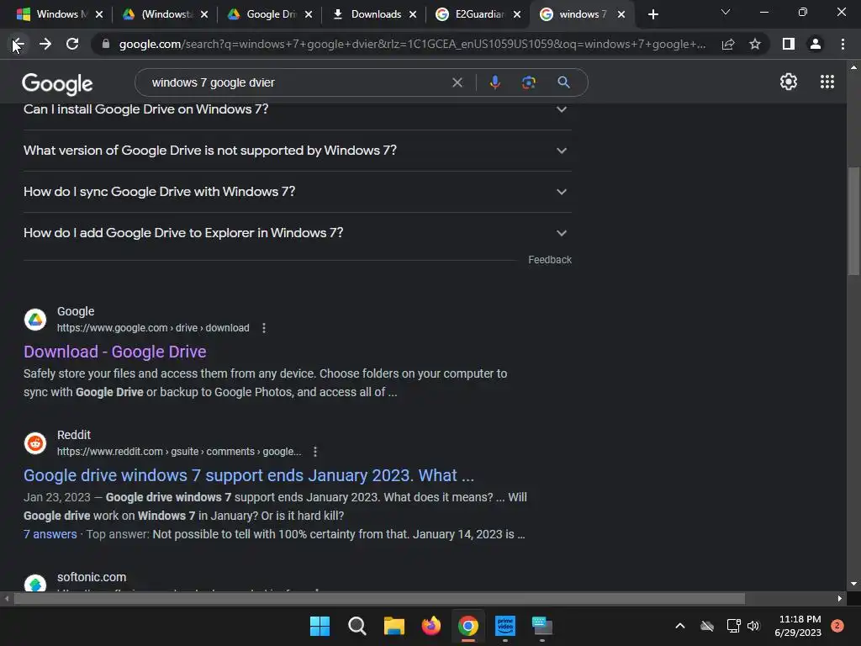Open Prime Video from the taskbar
The image size is (861, 646).
[505, 626]
